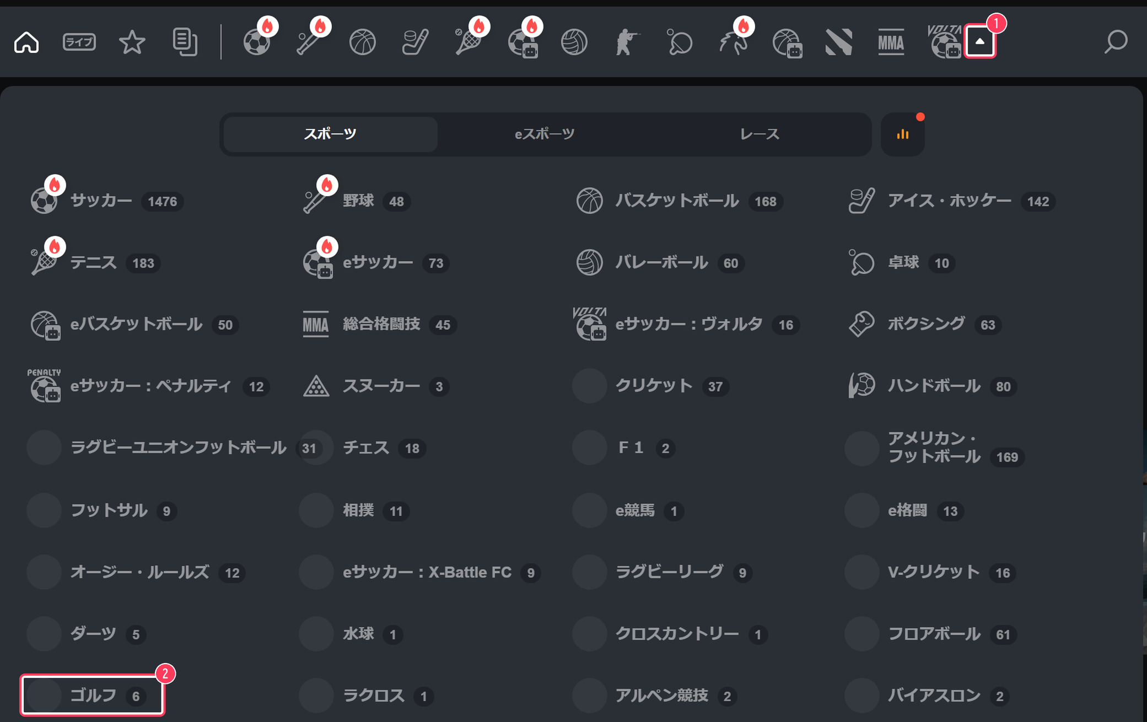Open アイス・ホッケー category

pyautogui.click(x=951, y=201)
